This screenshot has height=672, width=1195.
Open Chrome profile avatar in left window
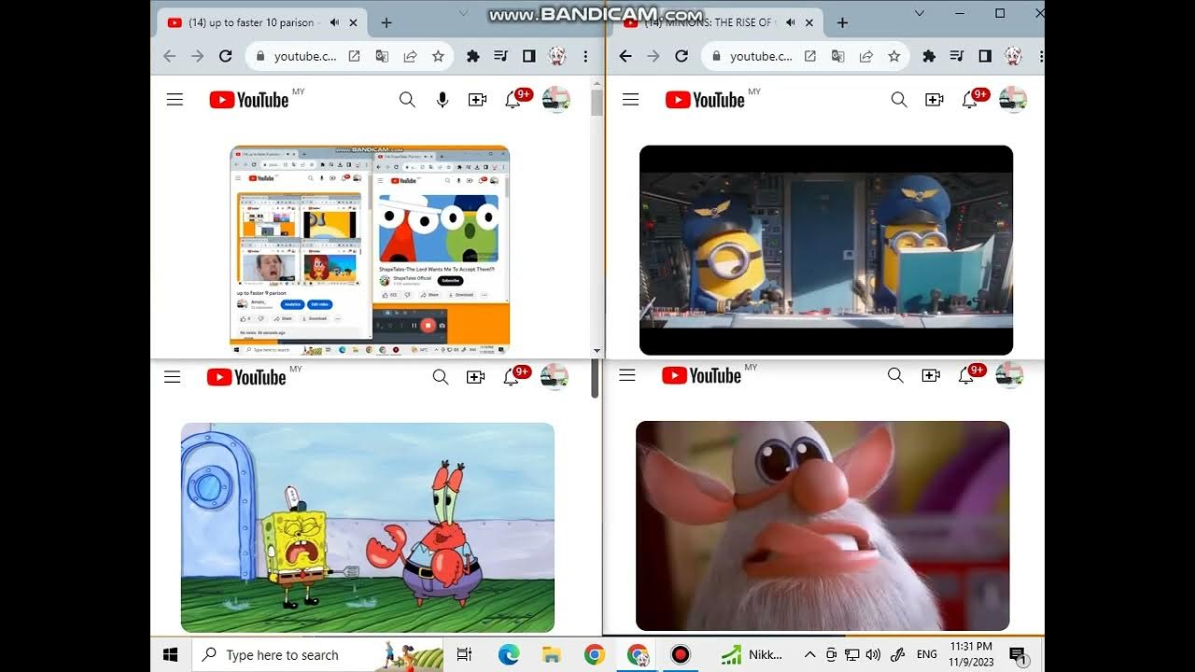pyautogui.click(x=557, y=56)
